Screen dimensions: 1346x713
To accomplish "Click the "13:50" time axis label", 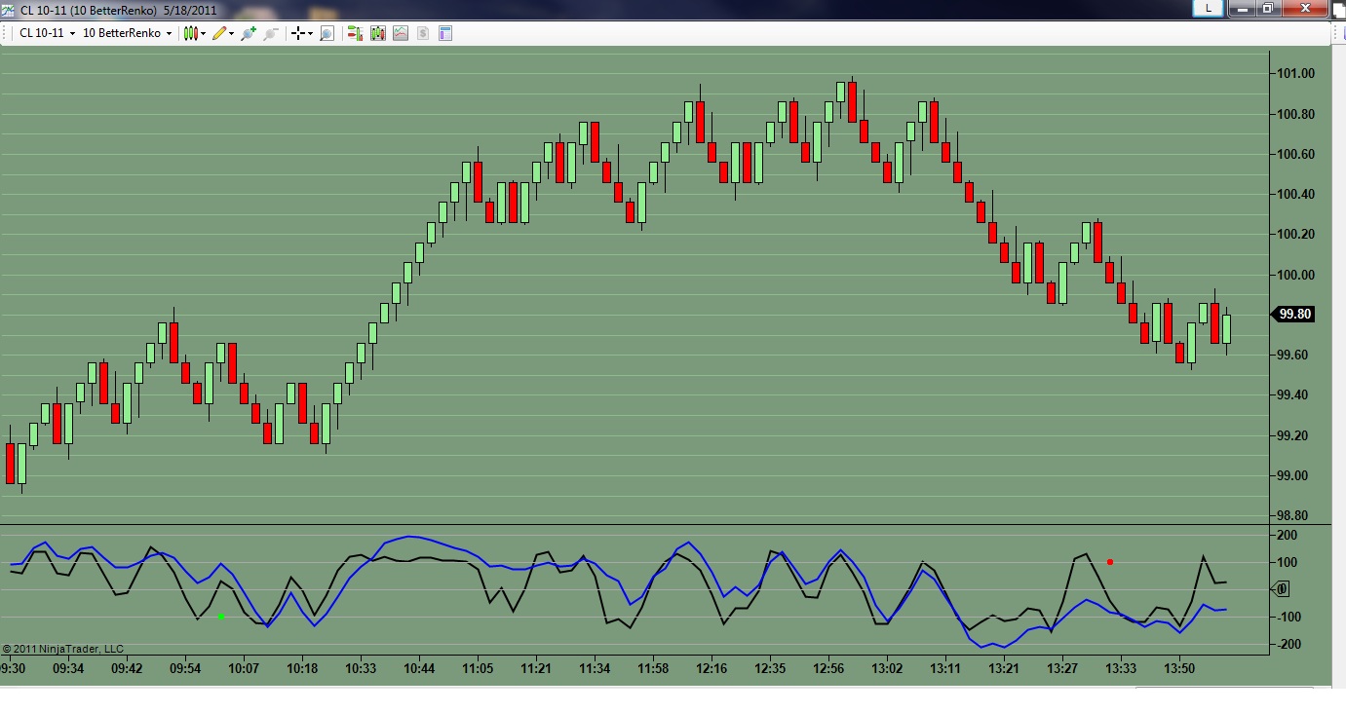I will (1179, 669).
